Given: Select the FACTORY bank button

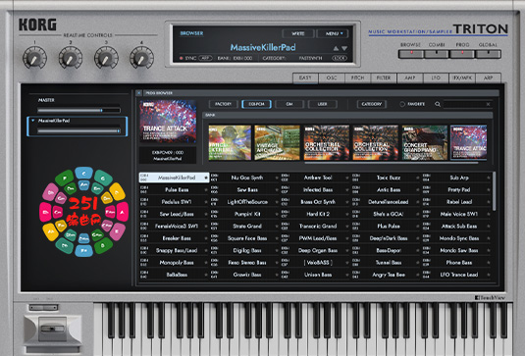Looking at the screenshot, I should pyautogui.click(x=224, y=104).
